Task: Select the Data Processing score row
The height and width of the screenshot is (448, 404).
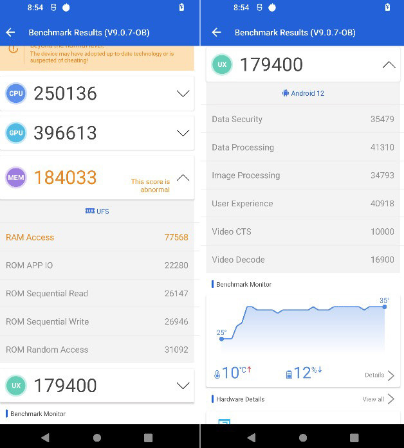Action: tap(303, 147)
